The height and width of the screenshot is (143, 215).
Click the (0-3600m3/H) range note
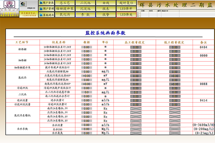tap(203, 125)
